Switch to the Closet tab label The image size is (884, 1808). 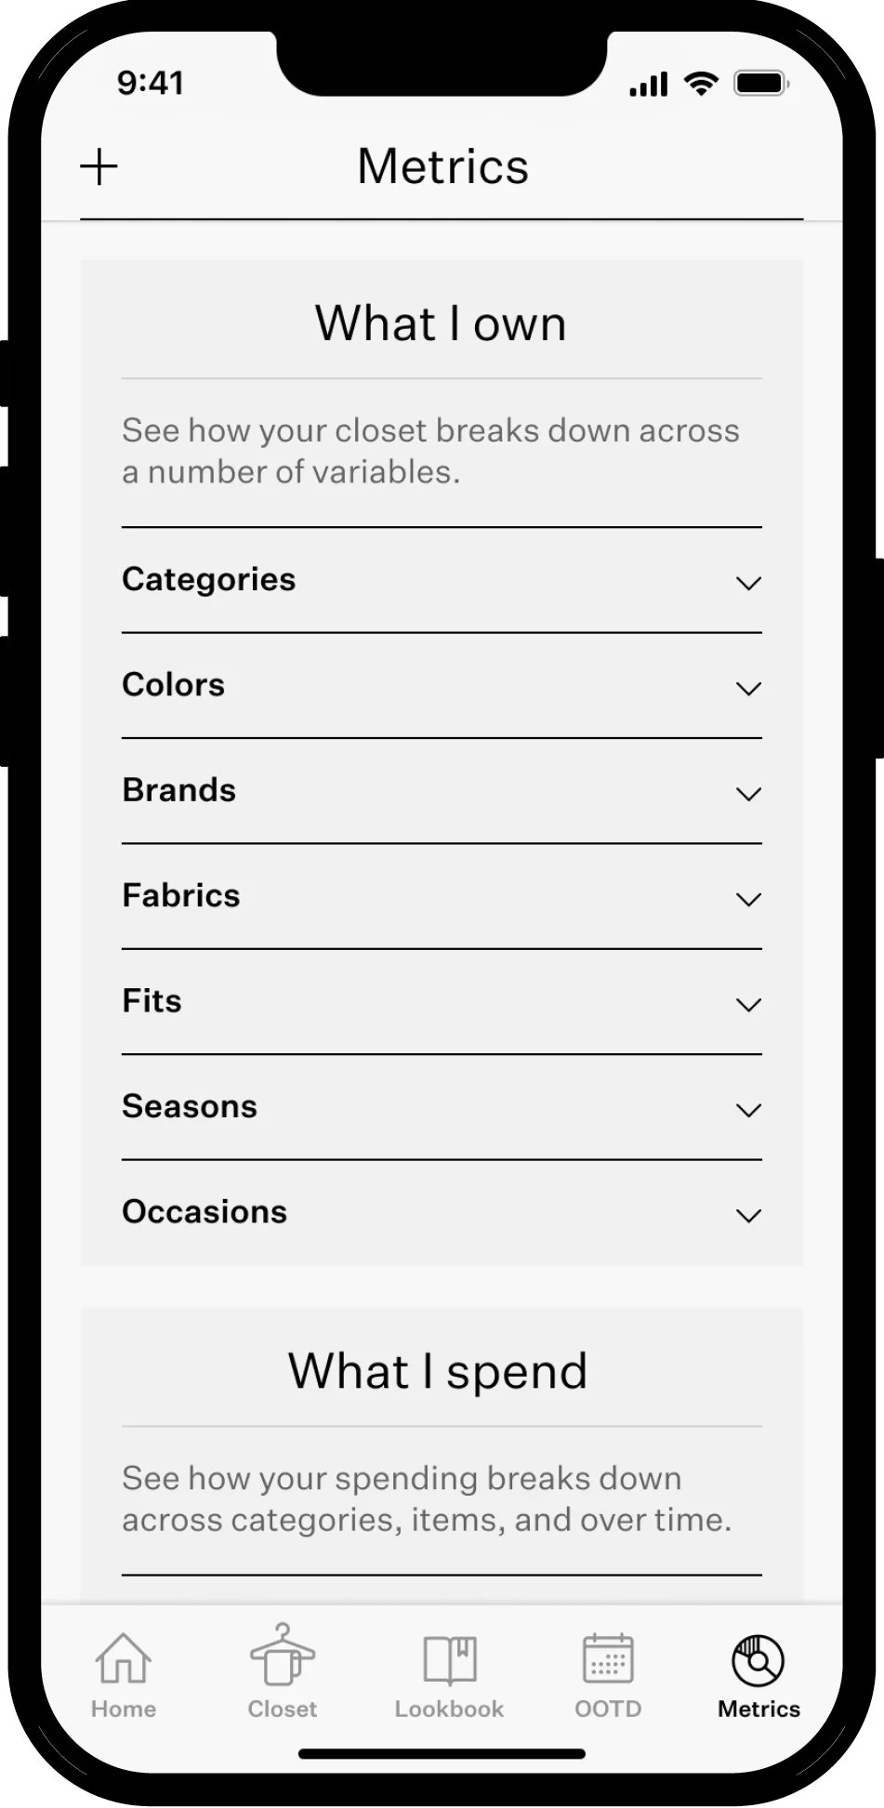tap(283, 1709)
